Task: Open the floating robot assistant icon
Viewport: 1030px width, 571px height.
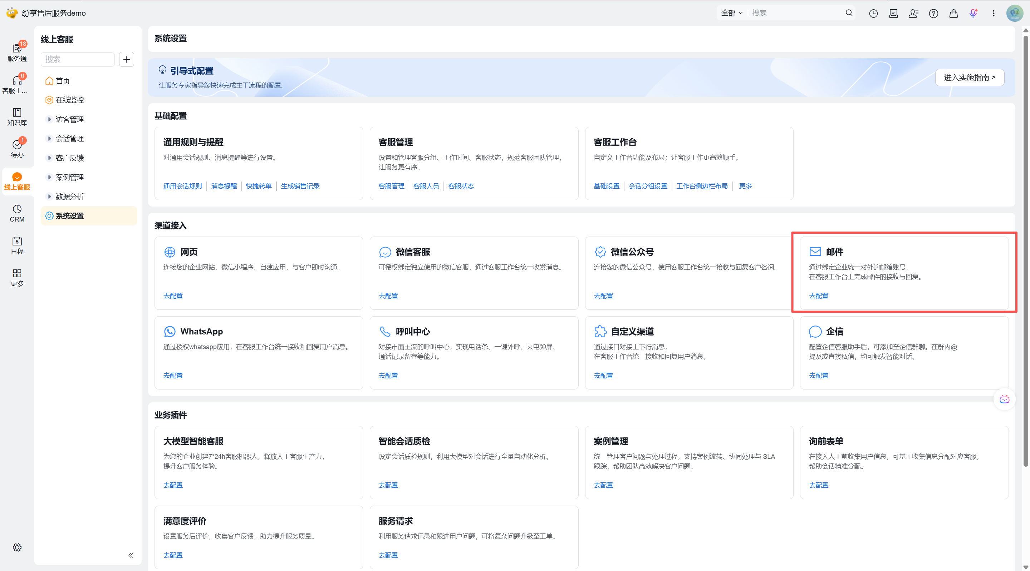Action: pos(1004,399)
